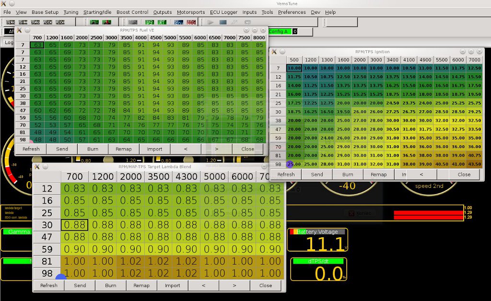
Task: Select the 41.00 cell in Ignition table
Action: (x=458, y=164)
